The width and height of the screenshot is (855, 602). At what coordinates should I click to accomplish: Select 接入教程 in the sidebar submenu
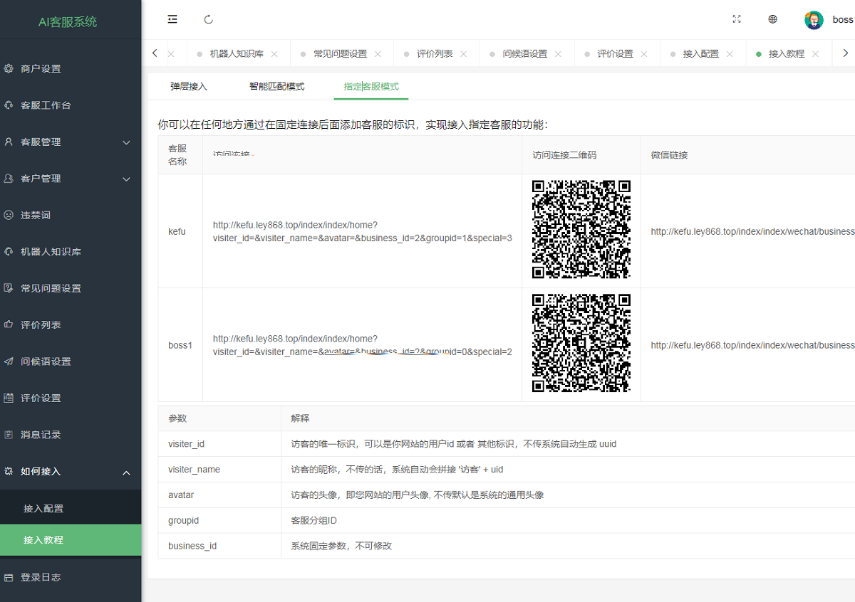click(x=71, y=540)
